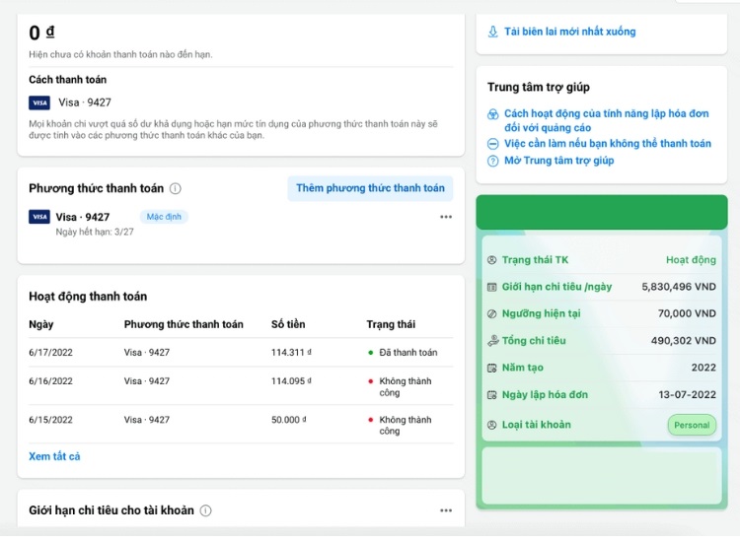Open the three-dot menu for Visa 9427
The image size is (740, 542).
[446, 217]
